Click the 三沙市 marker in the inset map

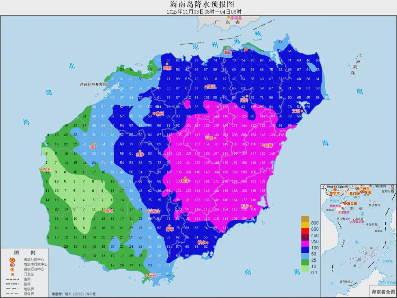click(354, 221)
